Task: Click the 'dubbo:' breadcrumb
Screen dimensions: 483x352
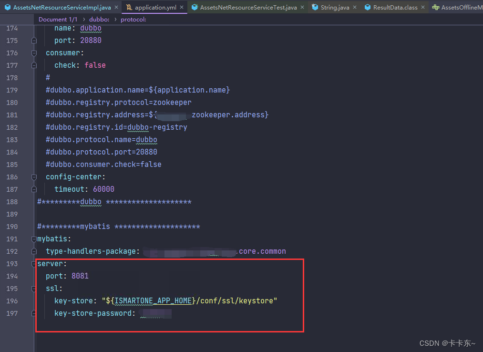Action: (99, 20)
